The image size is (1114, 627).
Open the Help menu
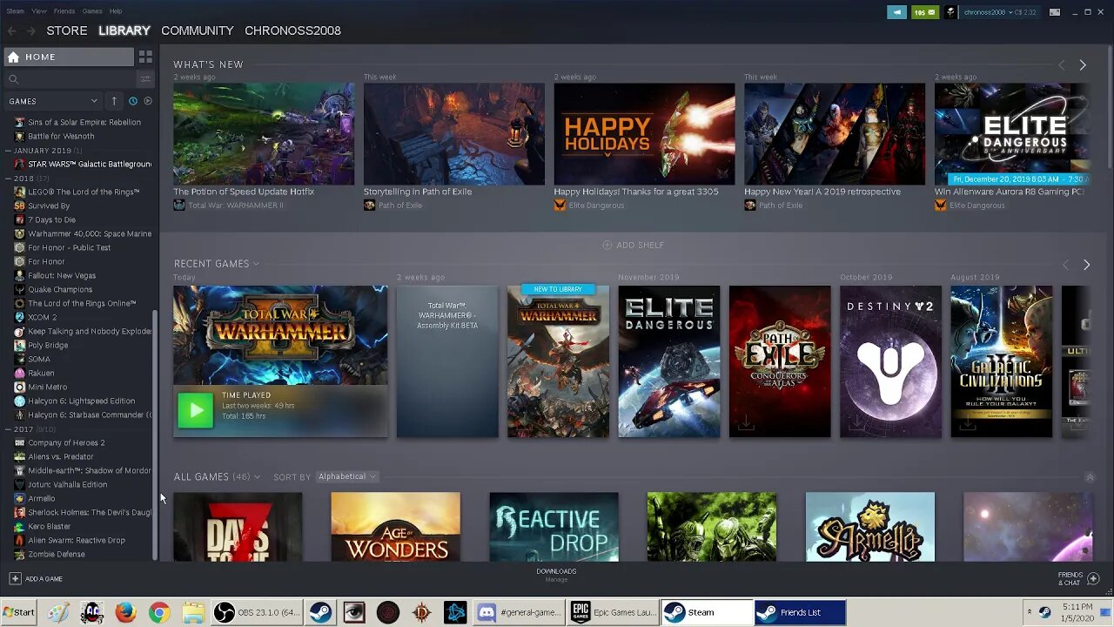click(116, 11)
